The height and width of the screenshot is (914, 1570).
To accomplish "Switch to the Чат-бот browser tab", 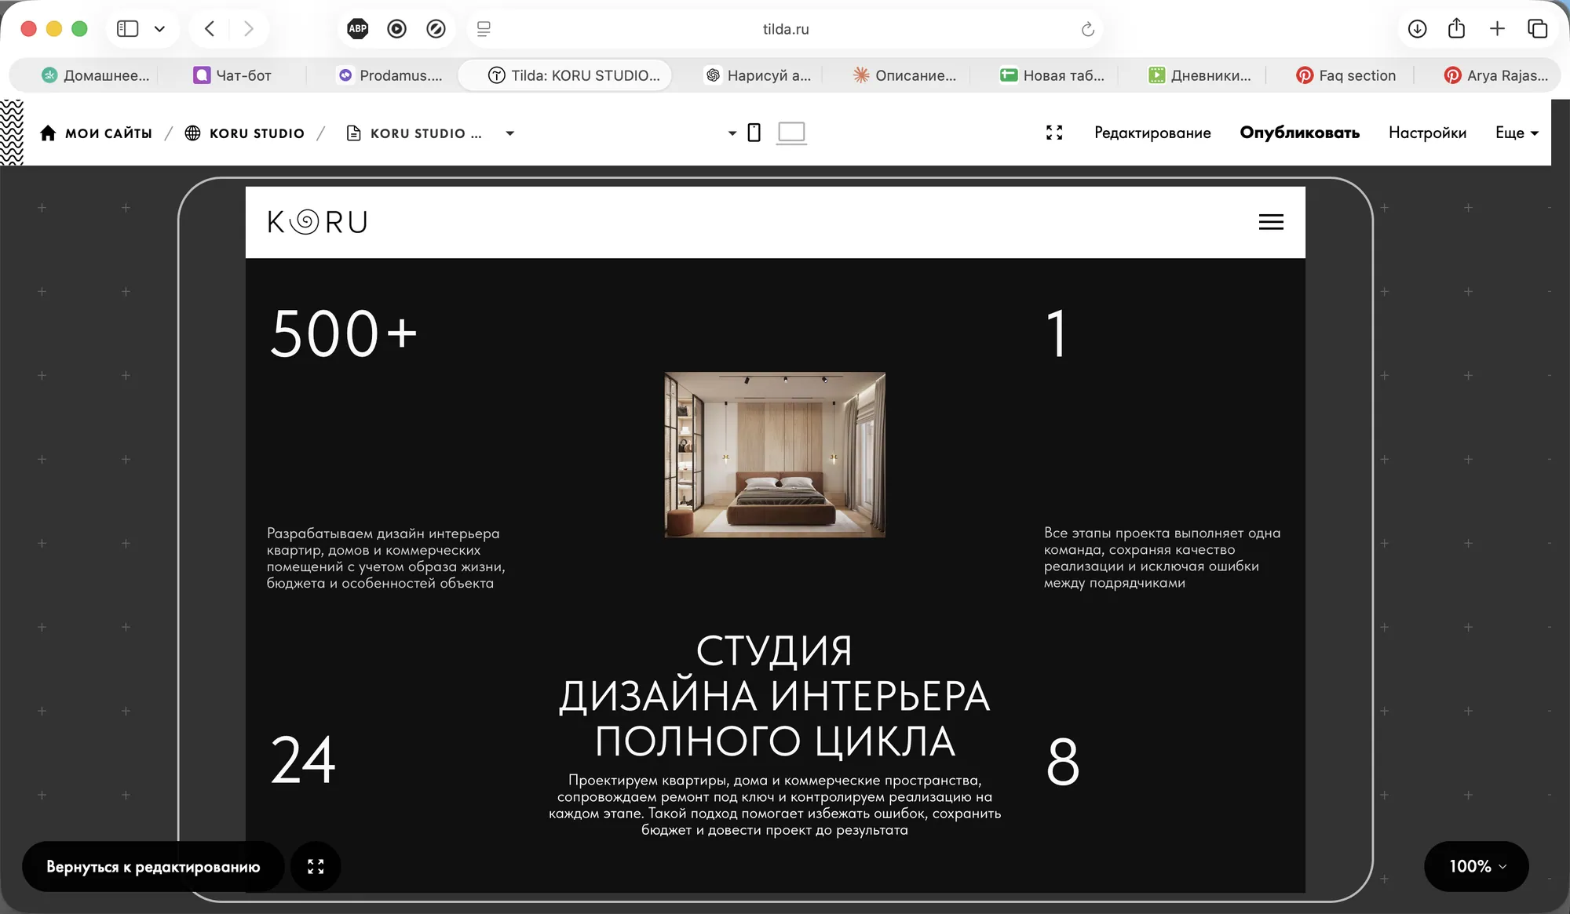I will 232,75.
